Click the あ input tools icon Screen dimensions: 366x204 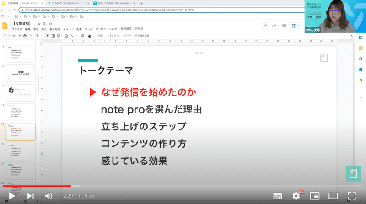click(x=90, y=36)
